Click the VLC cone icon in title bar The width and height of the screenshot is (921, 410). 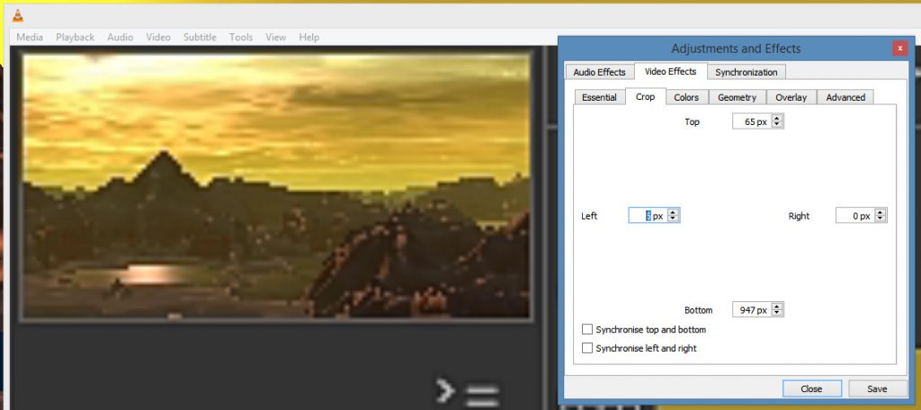tap(18, 15)
